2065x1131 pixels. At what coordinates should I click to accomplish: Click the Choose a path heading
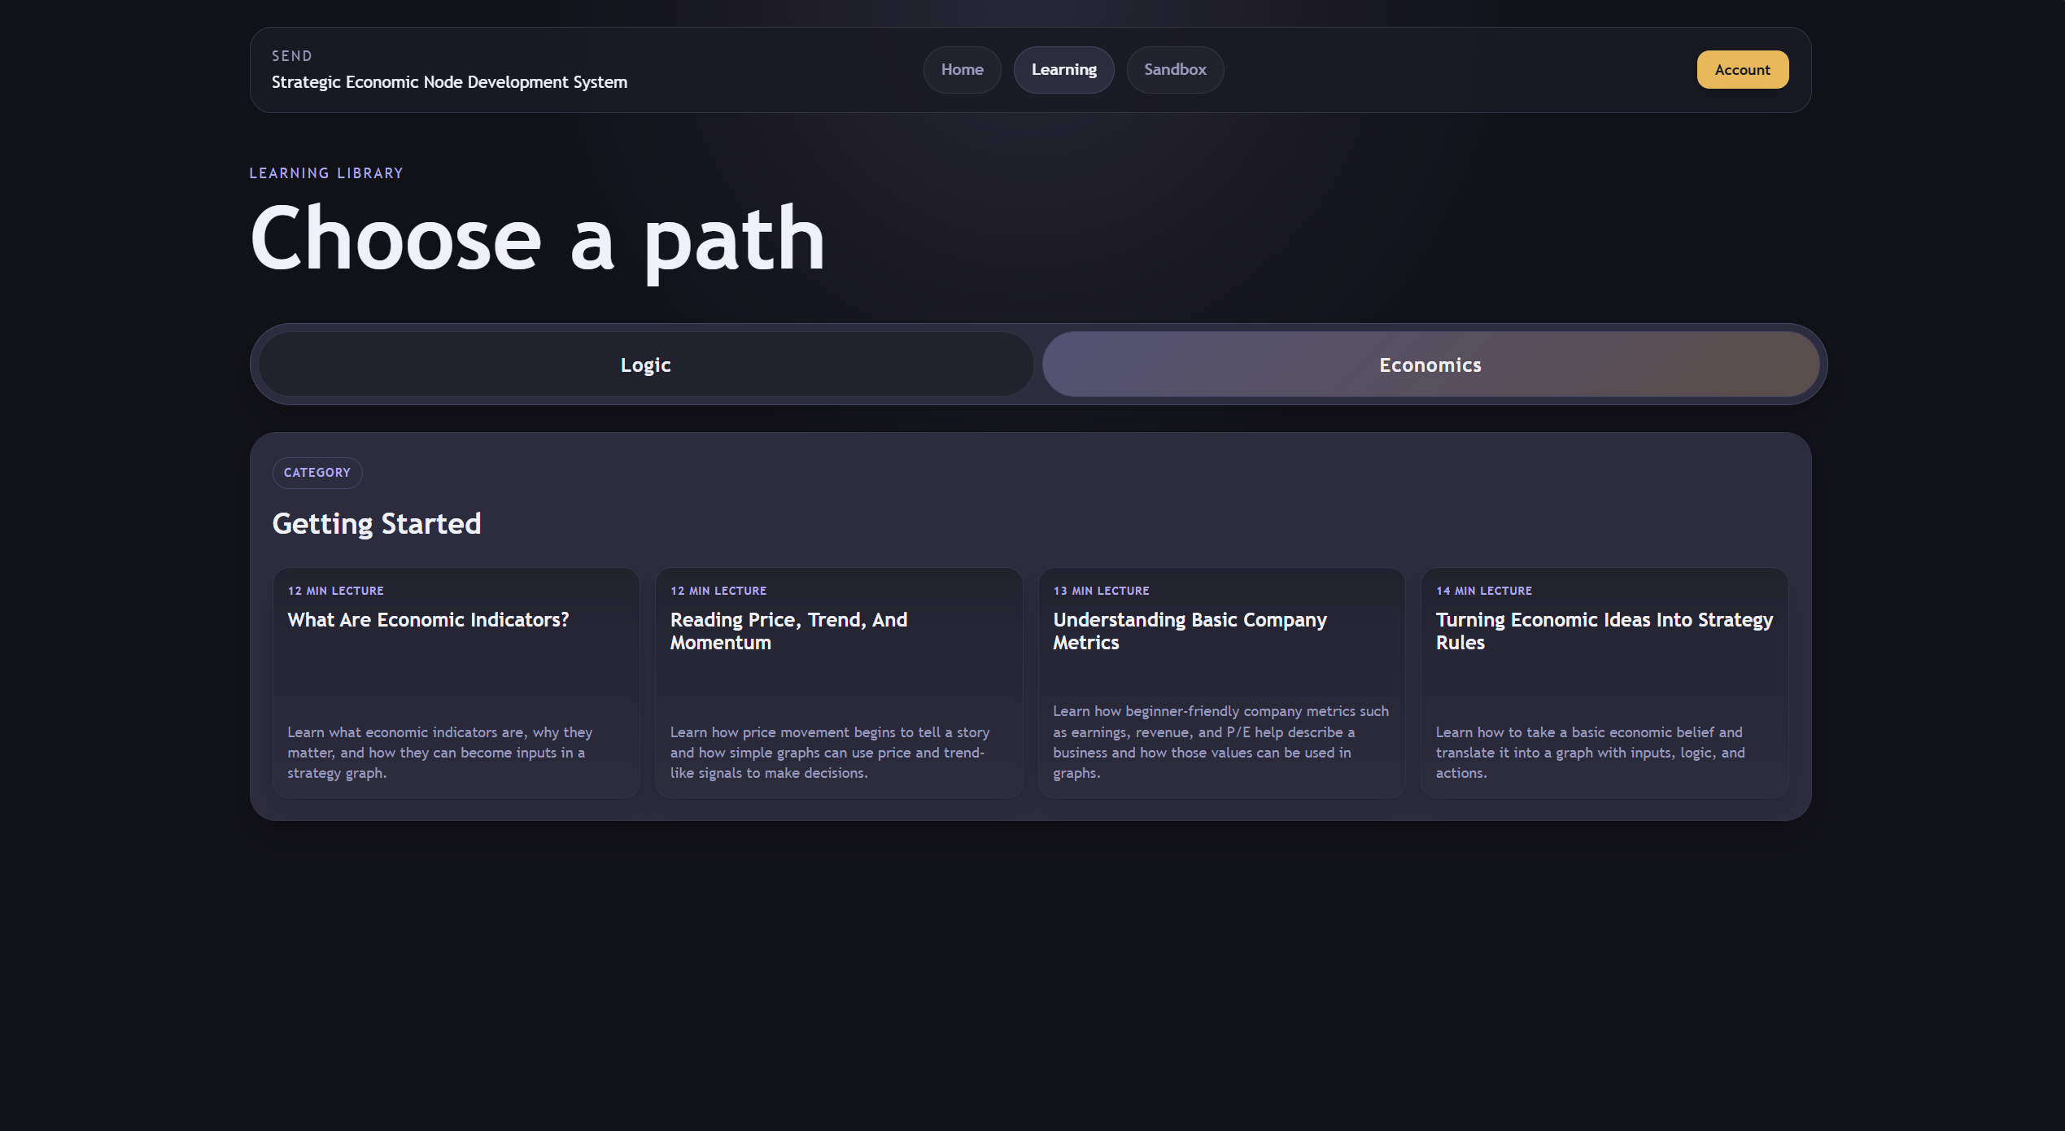(537, 238)
